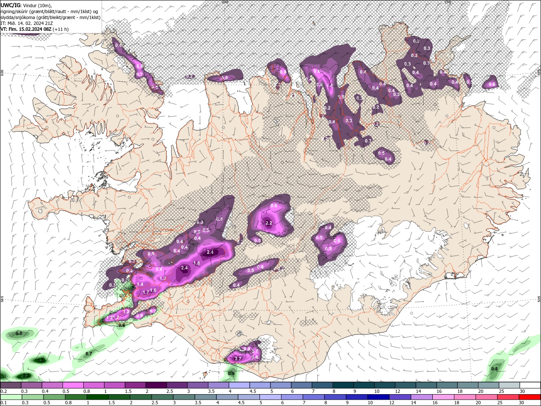Select the darkest purple 2 swatch, upper legend
The height and width of the screenshot is (406, 541).
click(x=156, y=385)
